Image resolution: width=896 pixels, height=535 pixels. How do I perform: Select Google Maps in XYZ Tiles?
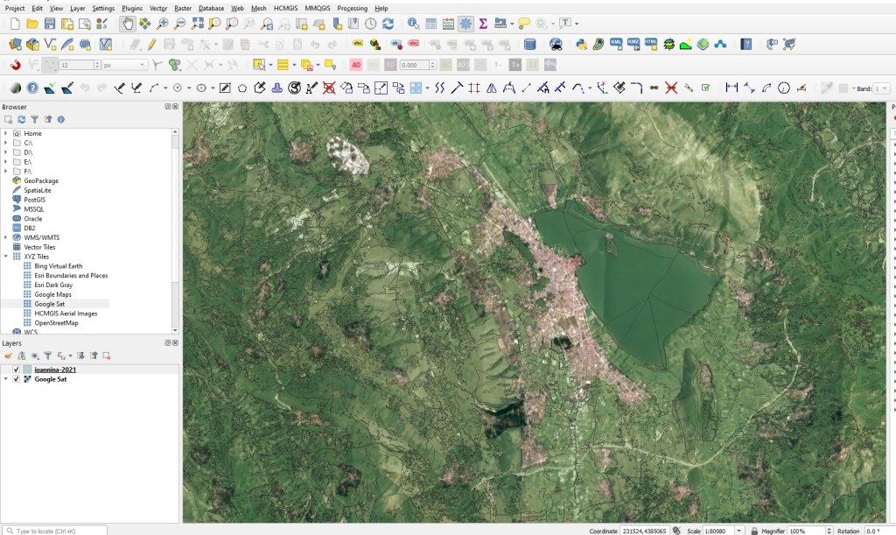(x=52, y=294)
